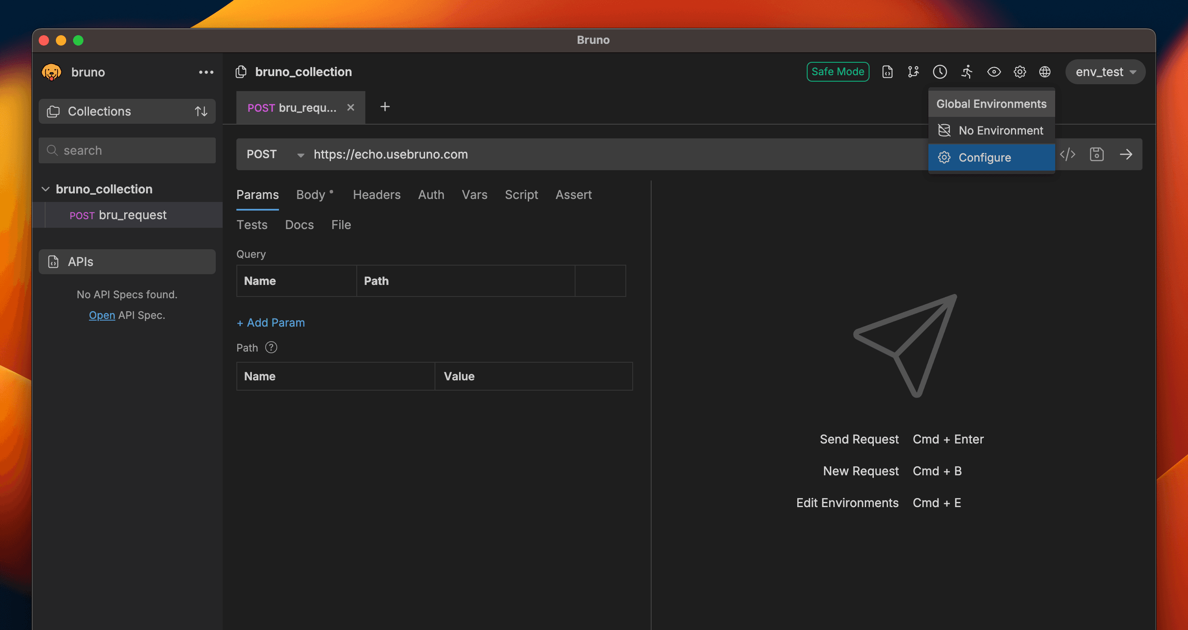Toggle Safe Mode button on/off
1188x630 pixels.
(x=838, y=71)
